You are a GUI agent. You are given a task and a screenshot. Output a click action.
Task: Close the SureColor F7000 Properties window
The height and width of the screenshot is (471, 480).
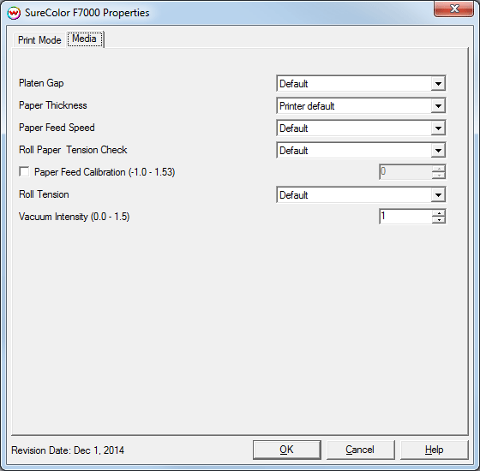[453, 9]
